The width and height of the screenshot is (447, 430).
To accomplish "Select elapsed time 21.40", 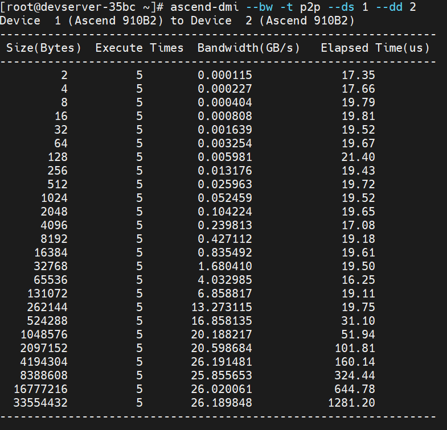I will pyautogui.click(x=358, y=157).
